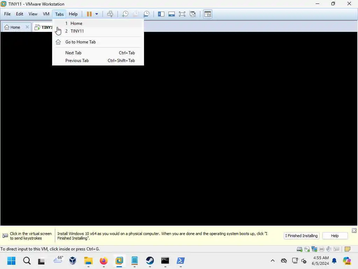Viewport: 358px width, 269px height.
Task: Toggle the thumbnail bar icon
Action: coord(172,14)
